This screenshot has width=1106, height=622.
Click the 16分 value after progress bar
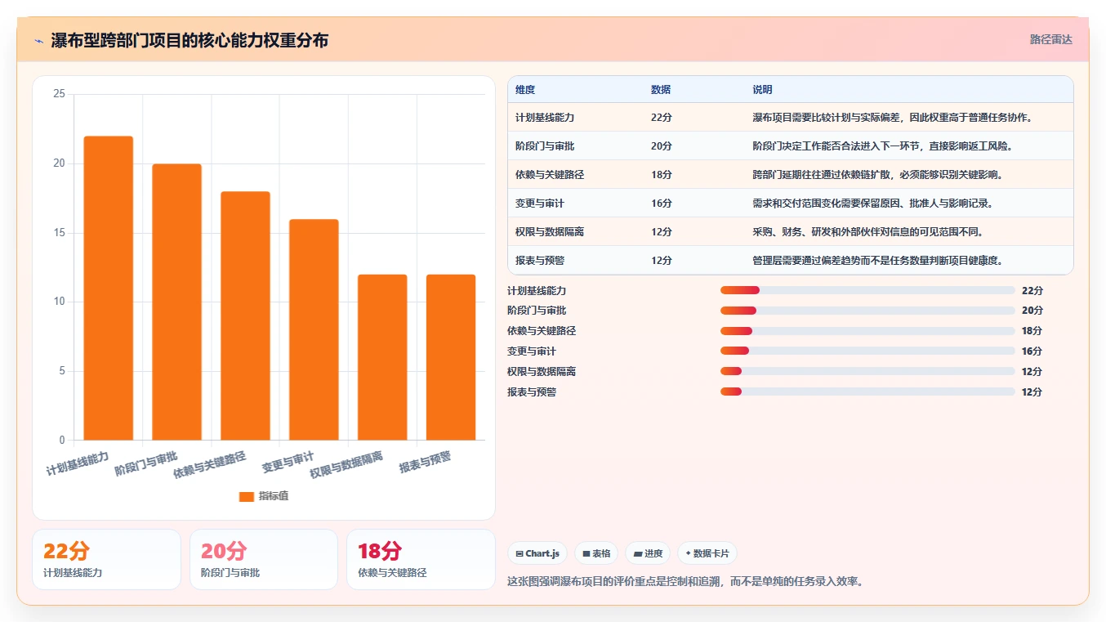coord(1032,351)
